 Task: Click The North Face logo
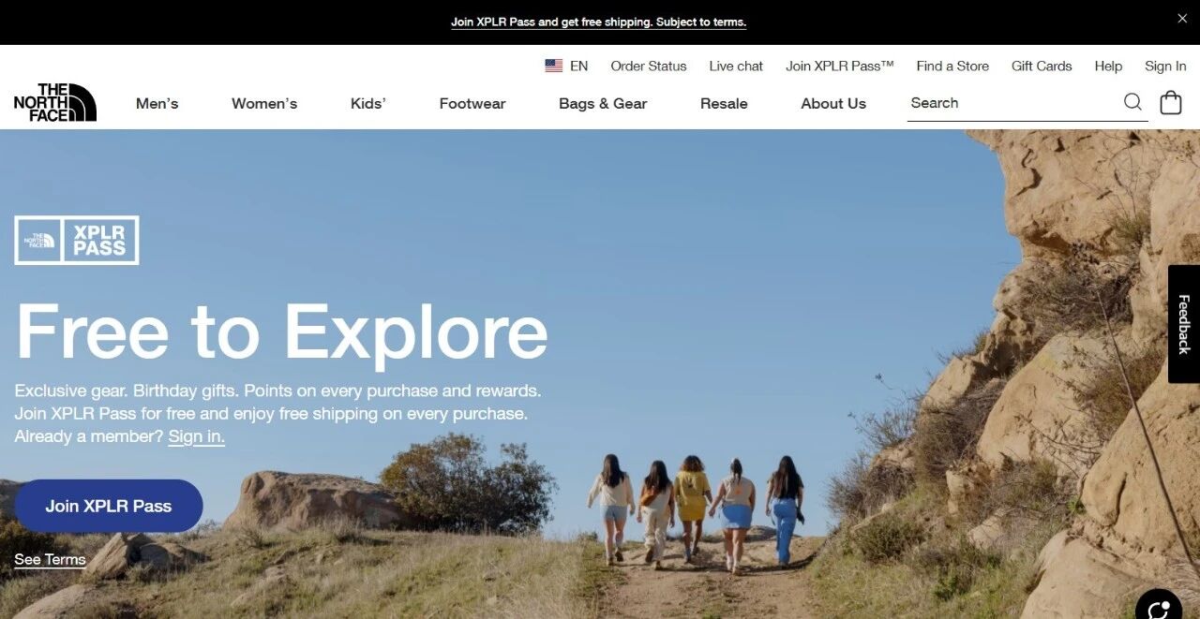click(x=55, y=103)
